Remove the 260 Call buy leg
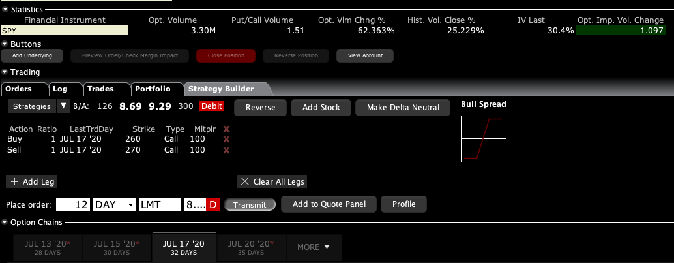 click(x=227, y=140)
